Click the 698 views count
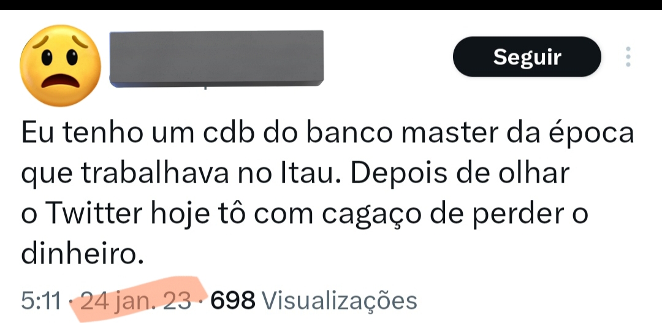The height and width of the screenshot is (323, 662). click(x=233, y=300)
